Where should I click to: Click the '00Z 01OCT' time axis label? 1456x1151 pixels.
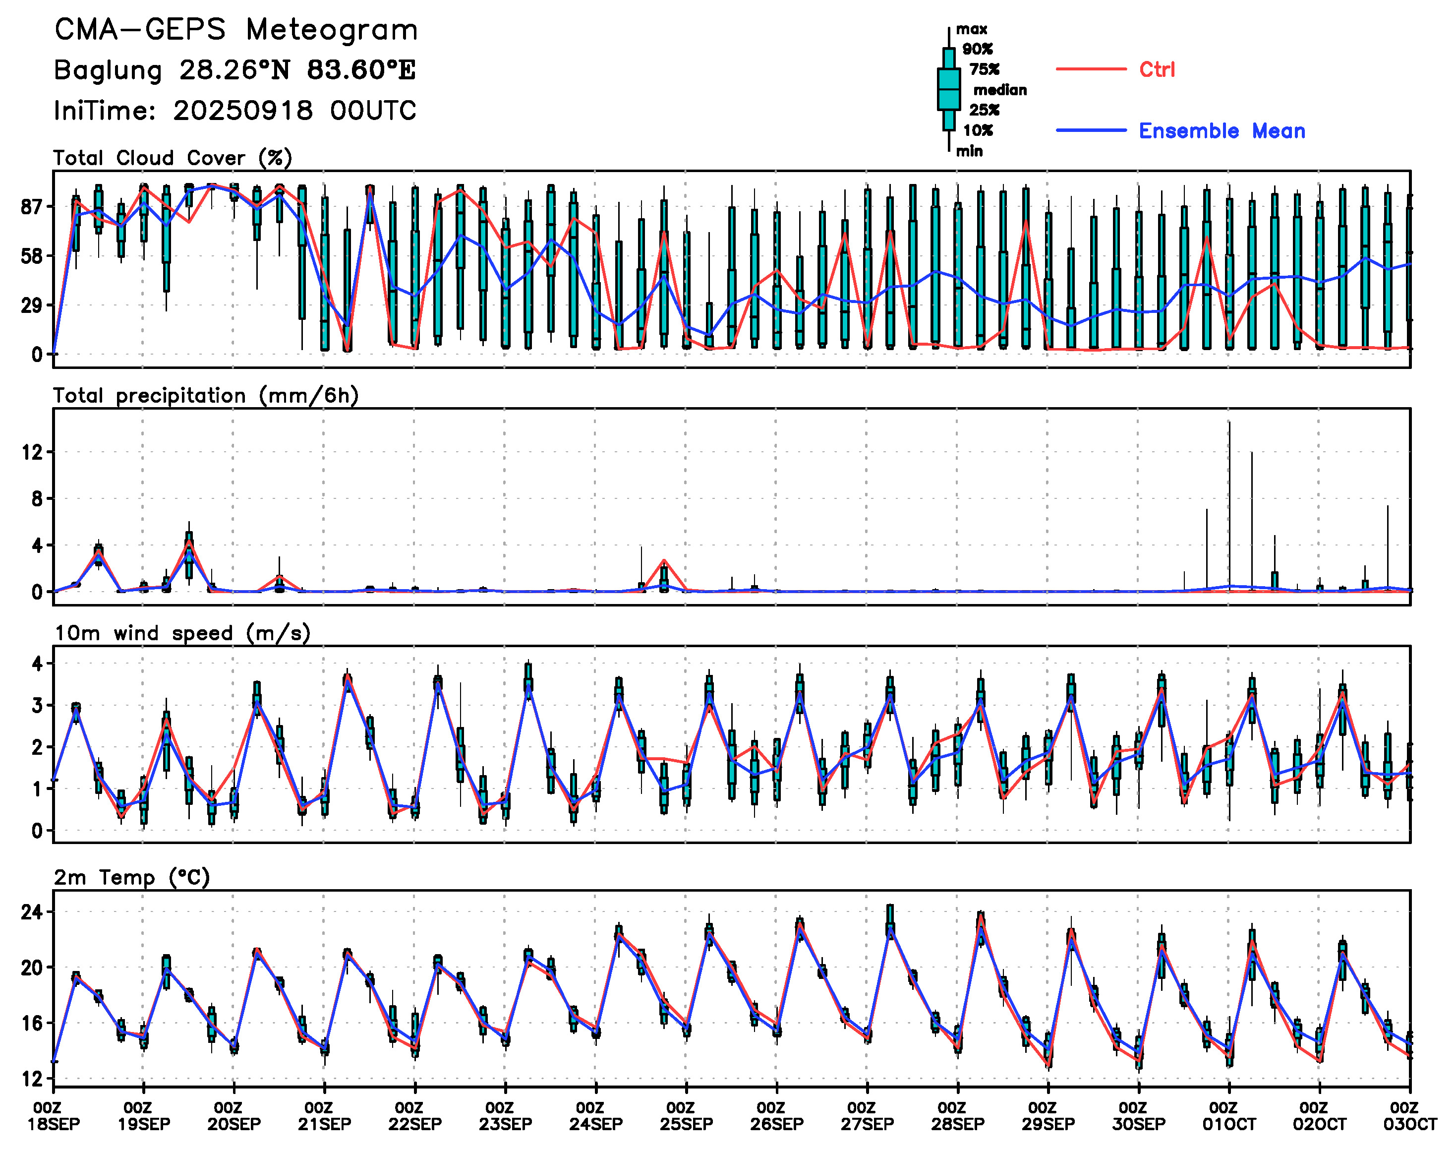coord(1229,1116)
